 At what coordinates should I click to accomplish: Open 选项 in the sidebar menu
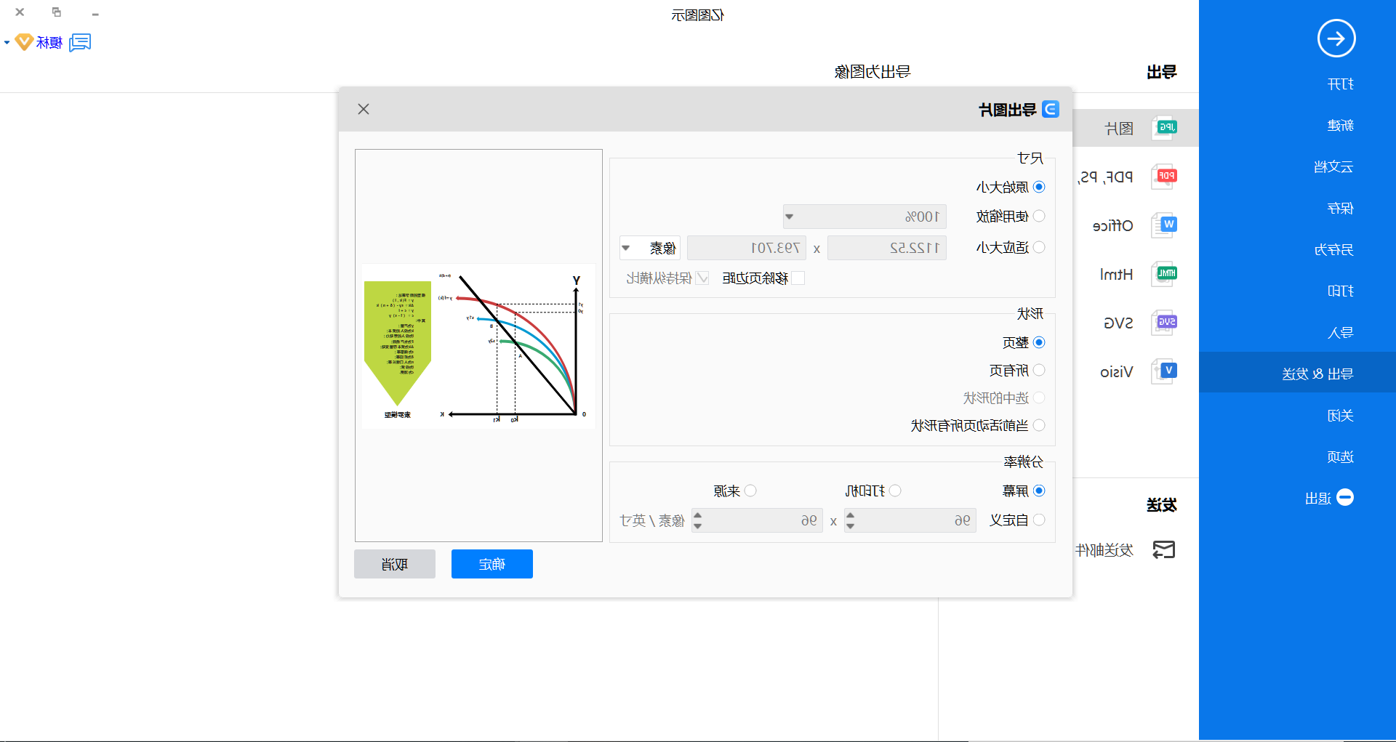point(1340,457)
